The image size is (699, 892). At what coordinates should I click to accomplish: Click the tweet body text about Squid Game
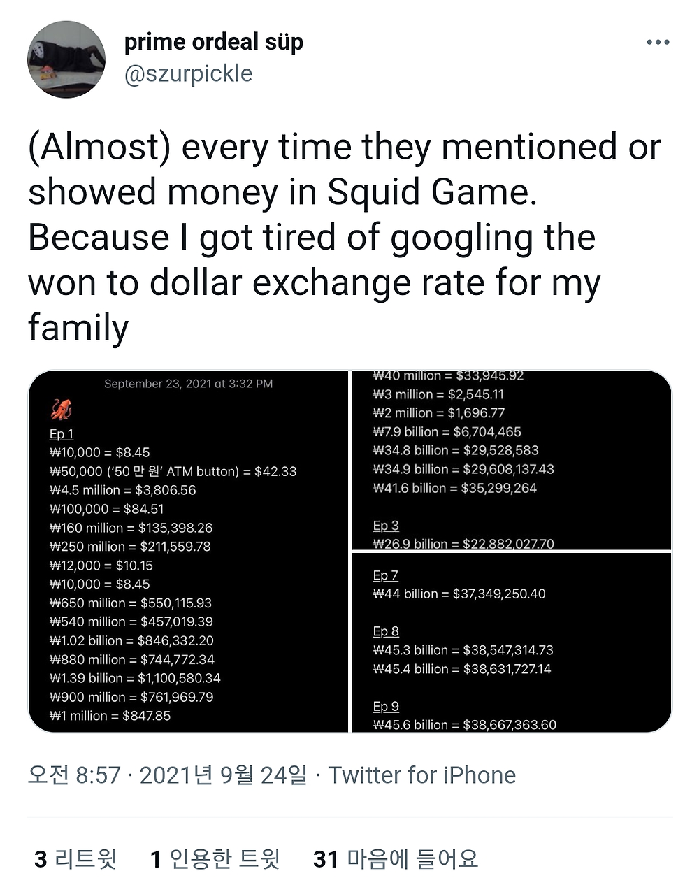click(343, 238)
